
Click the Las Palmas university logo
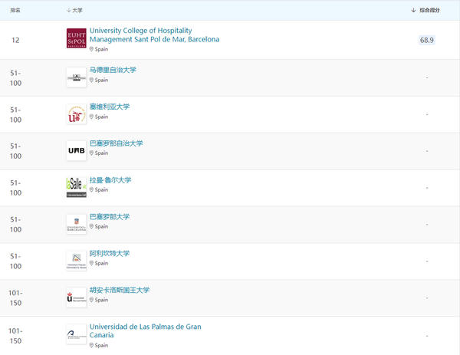(x=76, y=334)
